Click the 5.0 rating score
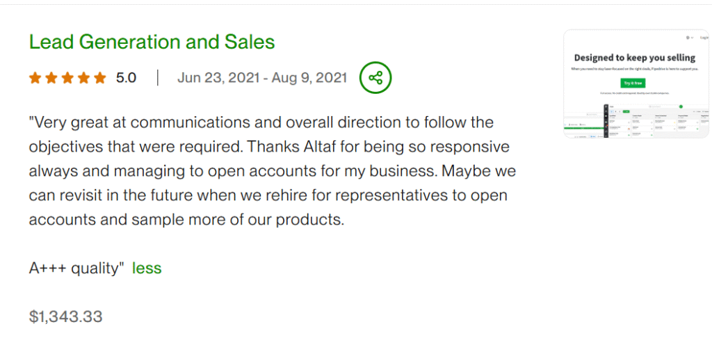The height and width of the screenshot is (347, 712). click(x=126, y=78)
